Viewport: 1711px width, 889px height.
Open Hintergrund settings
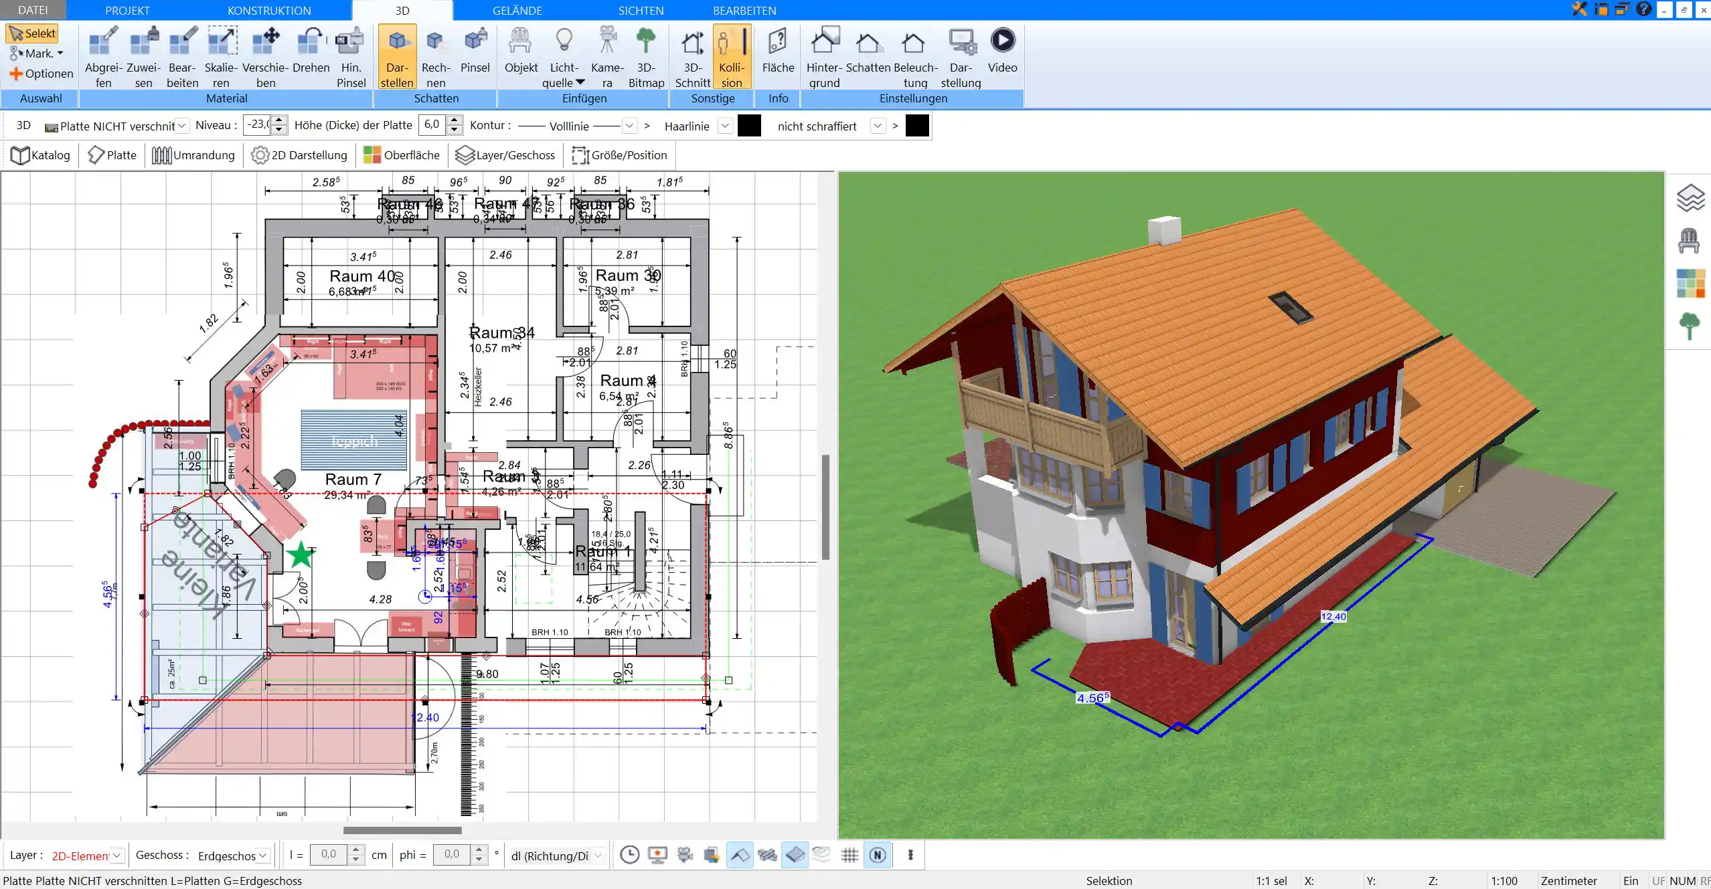tap(824, 57)
